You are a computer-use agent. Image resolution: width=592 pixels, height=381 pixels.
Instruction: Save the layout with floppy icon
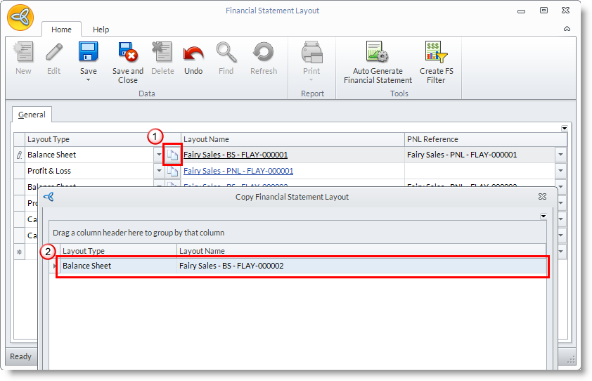pos(89,52)
